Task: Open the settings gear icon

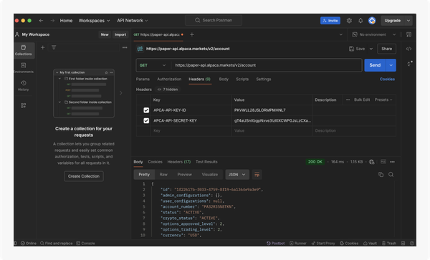Action: [x=349, y=21]
